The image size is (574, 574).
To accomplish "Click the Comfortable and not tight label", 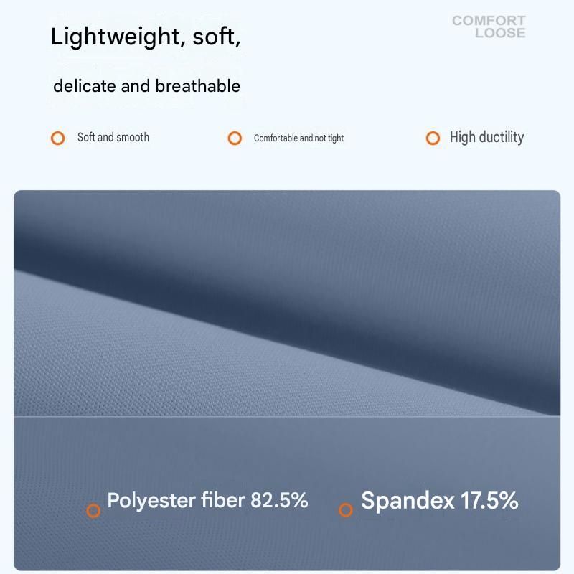I will [298, 138].
